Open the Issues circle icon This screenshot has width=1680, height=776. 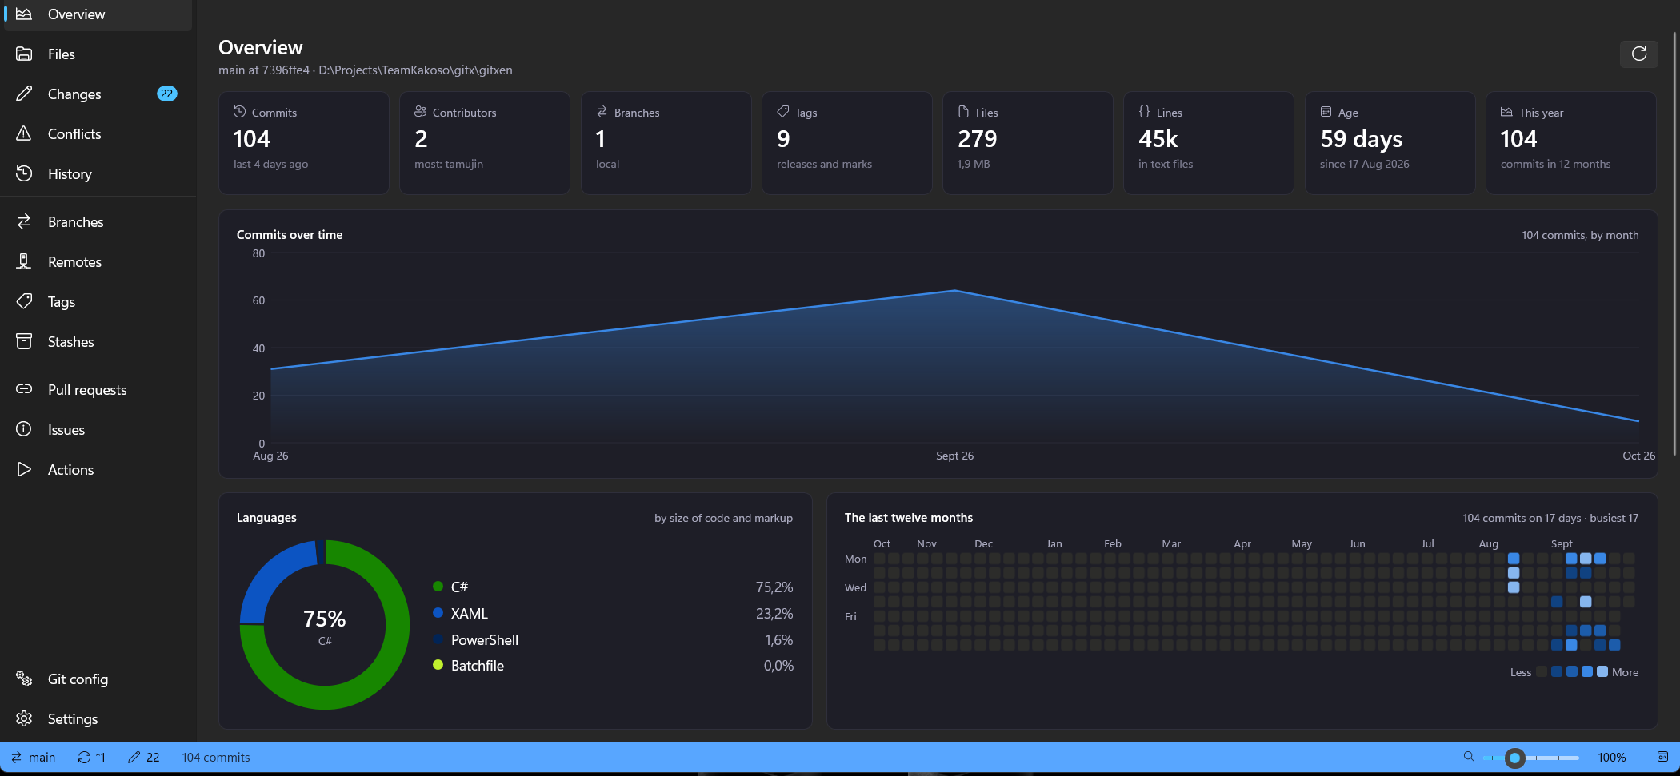24,430
